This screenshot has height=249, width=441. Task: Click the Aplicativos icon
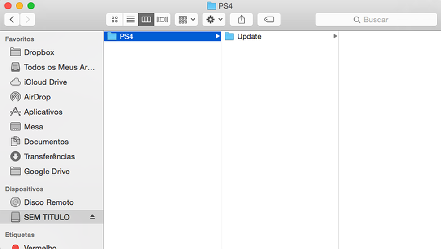[x=15, y=112]
